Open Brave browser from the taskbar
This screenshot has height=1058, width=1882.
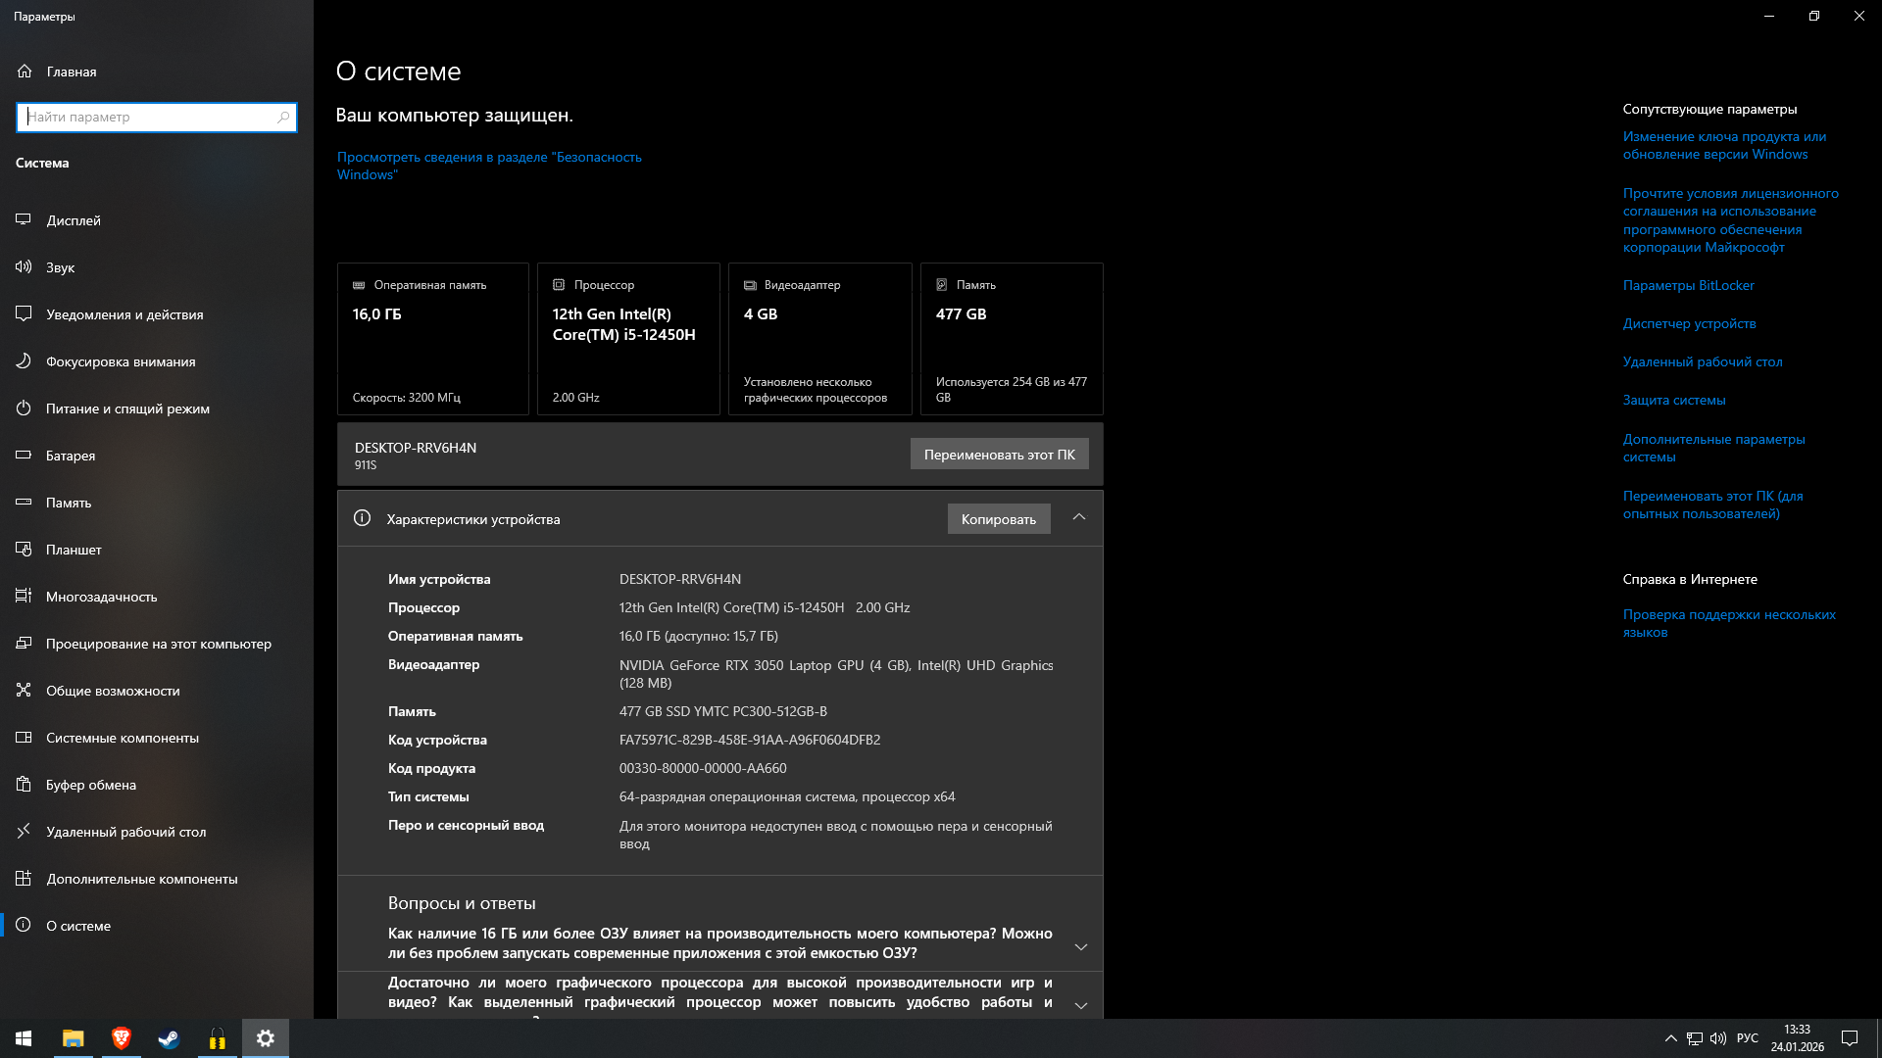pyautogui.click(x=121, y=1038)
